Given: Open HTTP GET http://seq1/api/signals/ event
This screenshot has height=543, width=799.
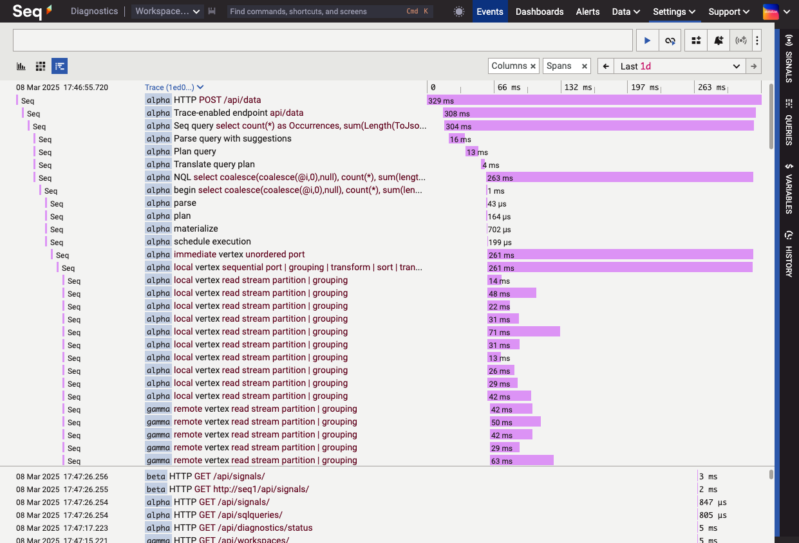Looking at the screenshot, I should 239,490.
